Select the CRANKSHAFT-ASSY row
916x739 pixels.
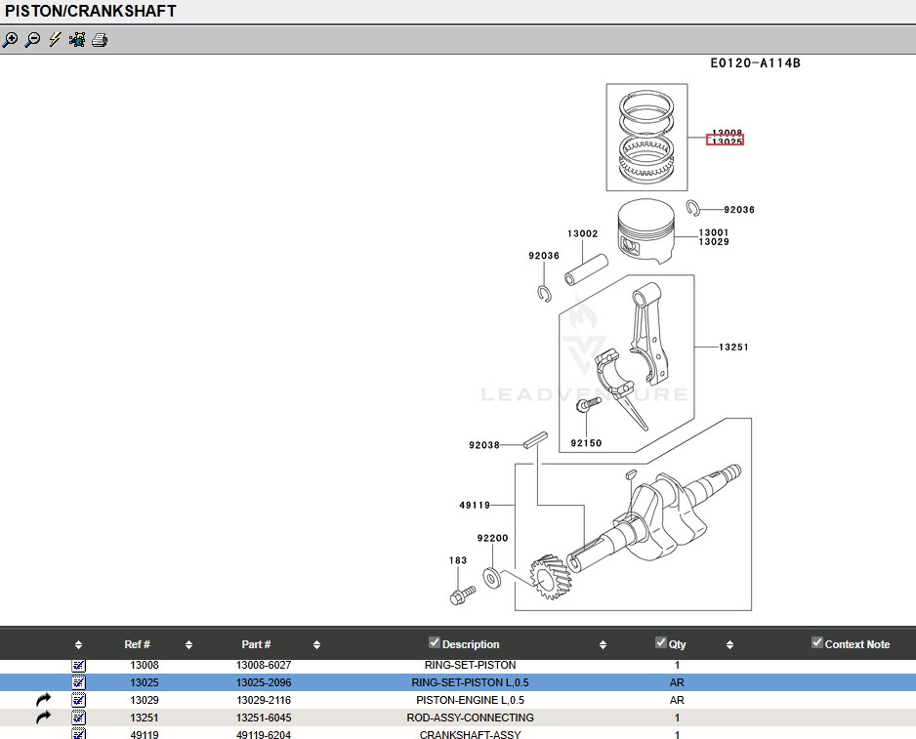tap(470, 735)
